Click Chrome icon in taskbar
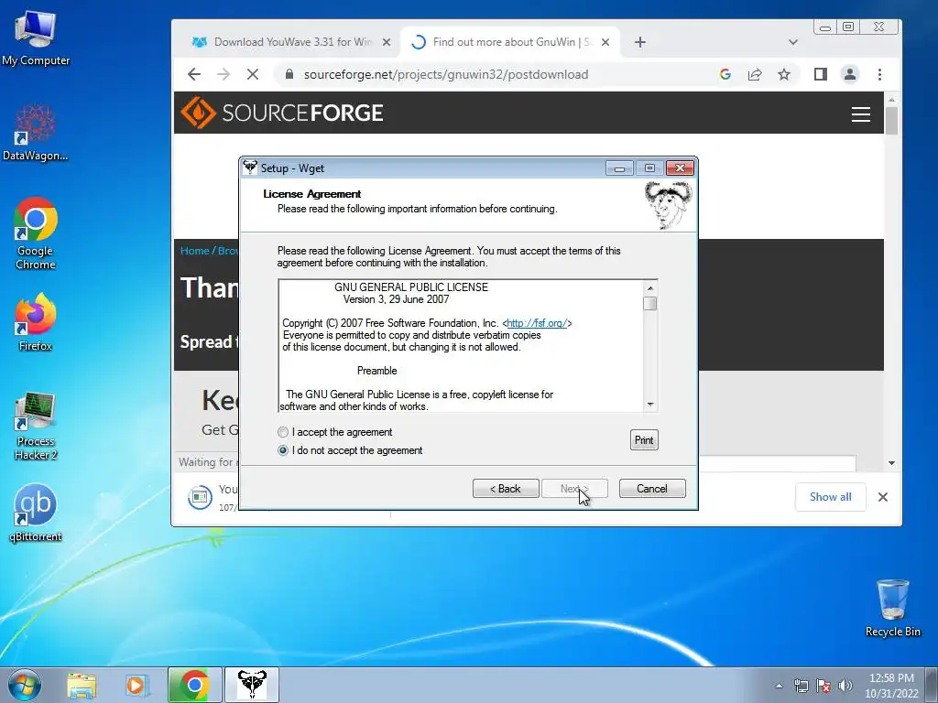 pos(195,685)
